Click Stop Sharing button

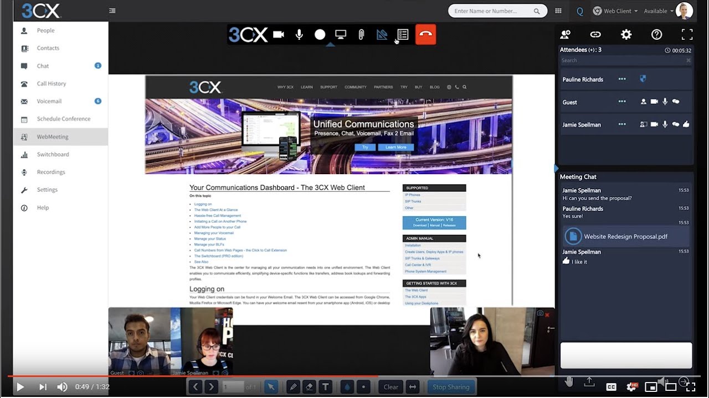(451, 387)
